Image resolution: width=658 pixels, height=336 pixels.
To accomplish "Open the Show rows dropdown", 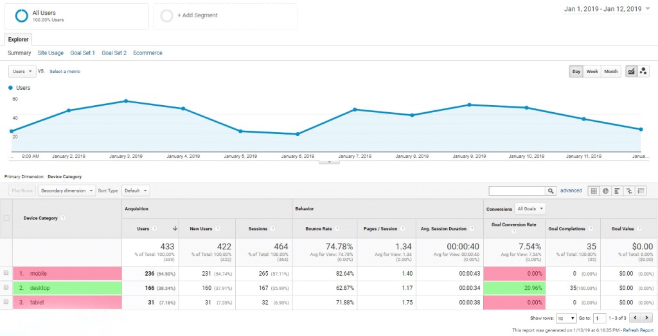I will (566, 319).
